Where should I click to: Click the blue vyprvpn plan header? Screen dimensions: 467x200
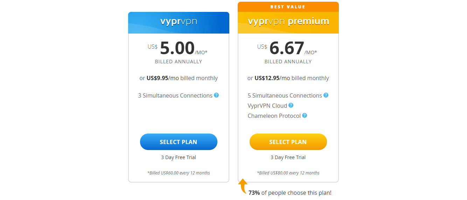point(179,23)
